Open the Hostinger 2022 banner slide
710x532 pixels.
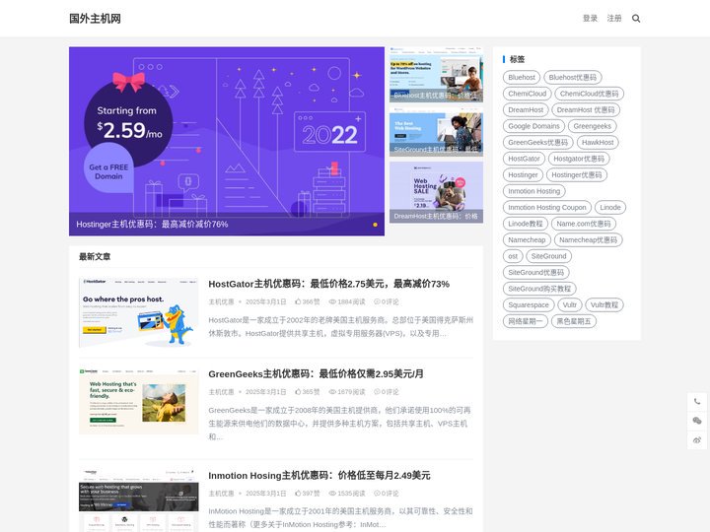coord(227,141)
